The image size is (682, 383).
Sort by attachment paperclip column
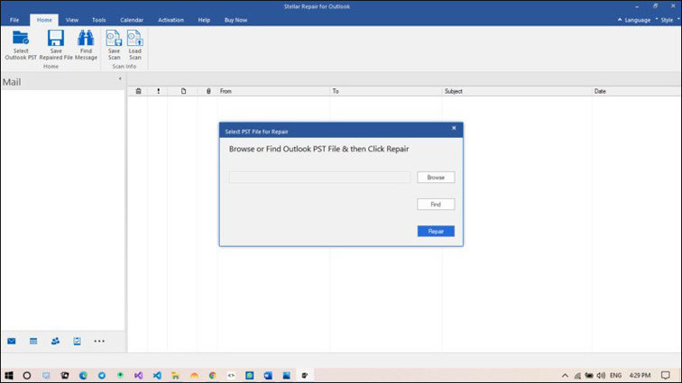click(208, 91)
